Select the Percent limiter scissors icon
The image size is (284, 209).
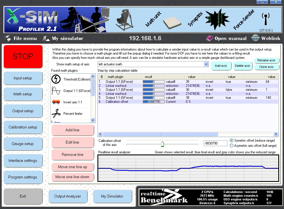56,113
